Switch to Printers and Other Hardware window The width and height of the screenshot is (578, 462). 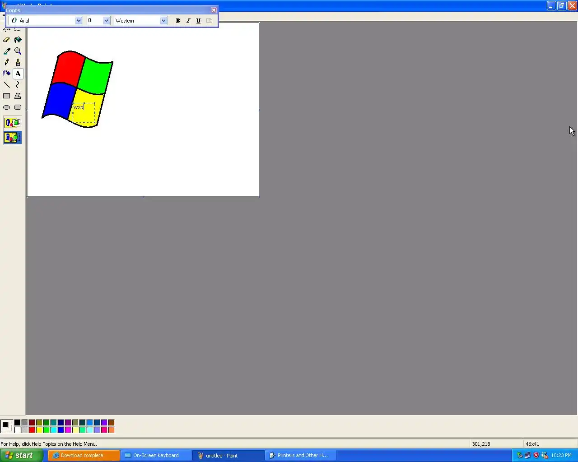(301, 455)
